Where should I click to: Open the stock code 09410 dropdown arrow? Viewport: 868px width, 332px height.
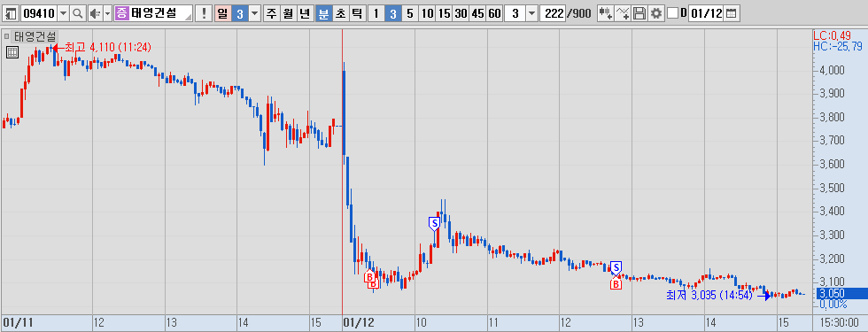(x=63, y=14)
